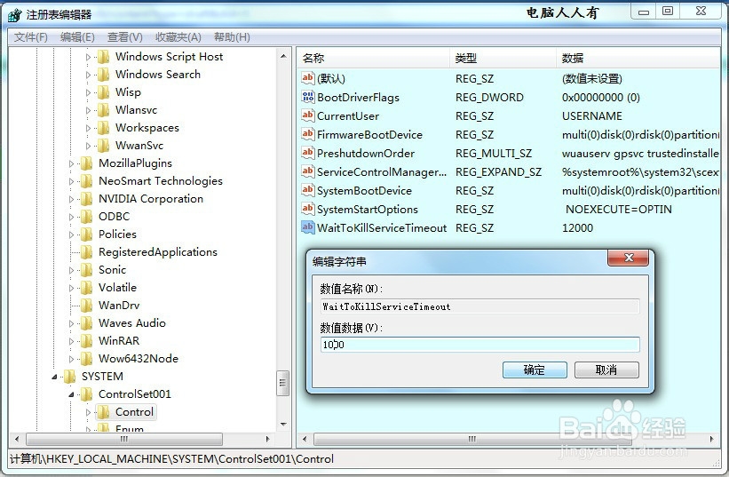Click the WwanSvc folder icon
Viewport: 729px width, 477px height.
pos(103,146)
